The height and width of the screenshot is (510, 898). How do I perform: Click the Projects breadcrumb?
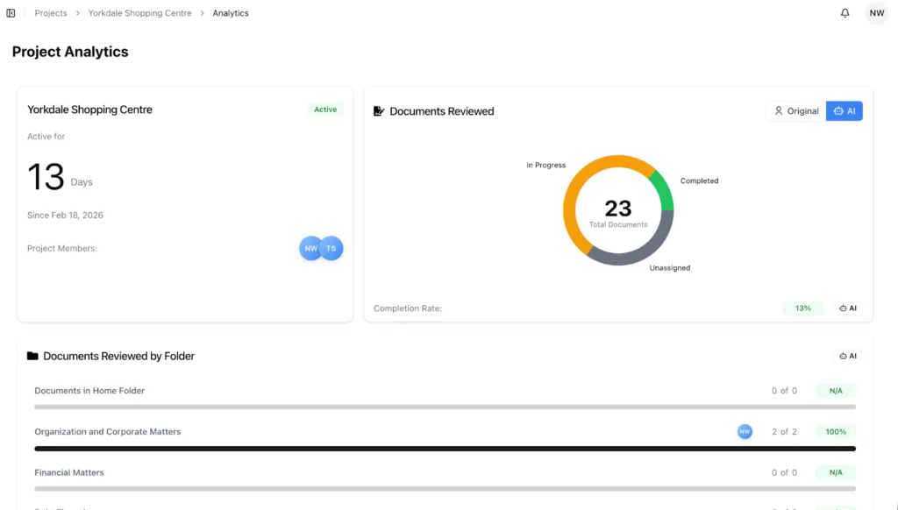(50, 13)
